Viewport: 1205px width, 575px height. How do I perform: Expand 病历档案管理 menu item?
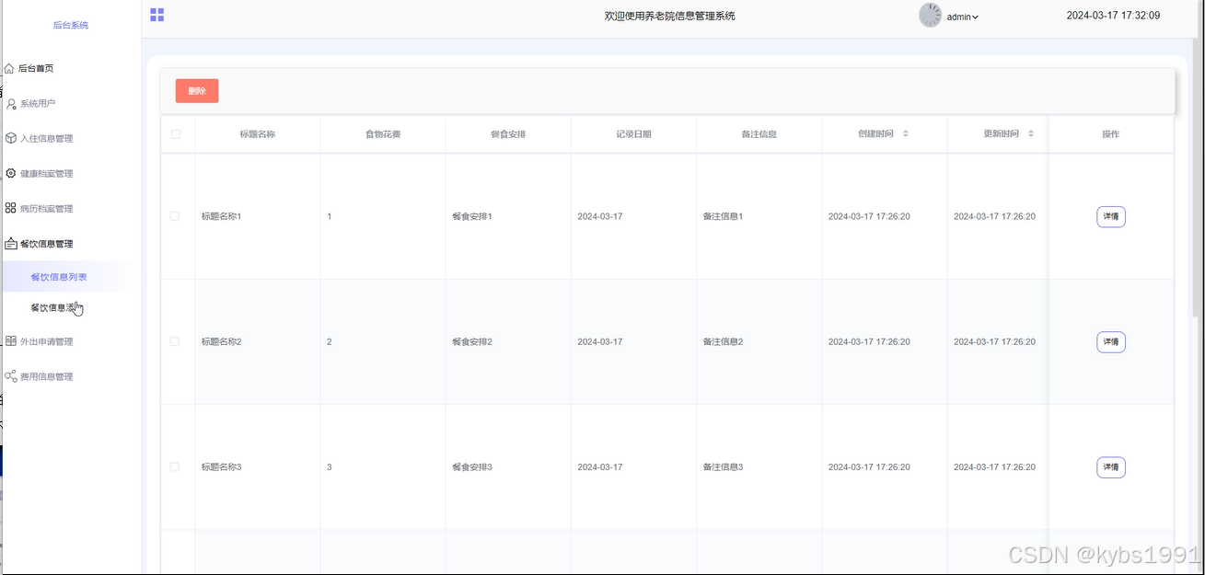tap(71, 208)
